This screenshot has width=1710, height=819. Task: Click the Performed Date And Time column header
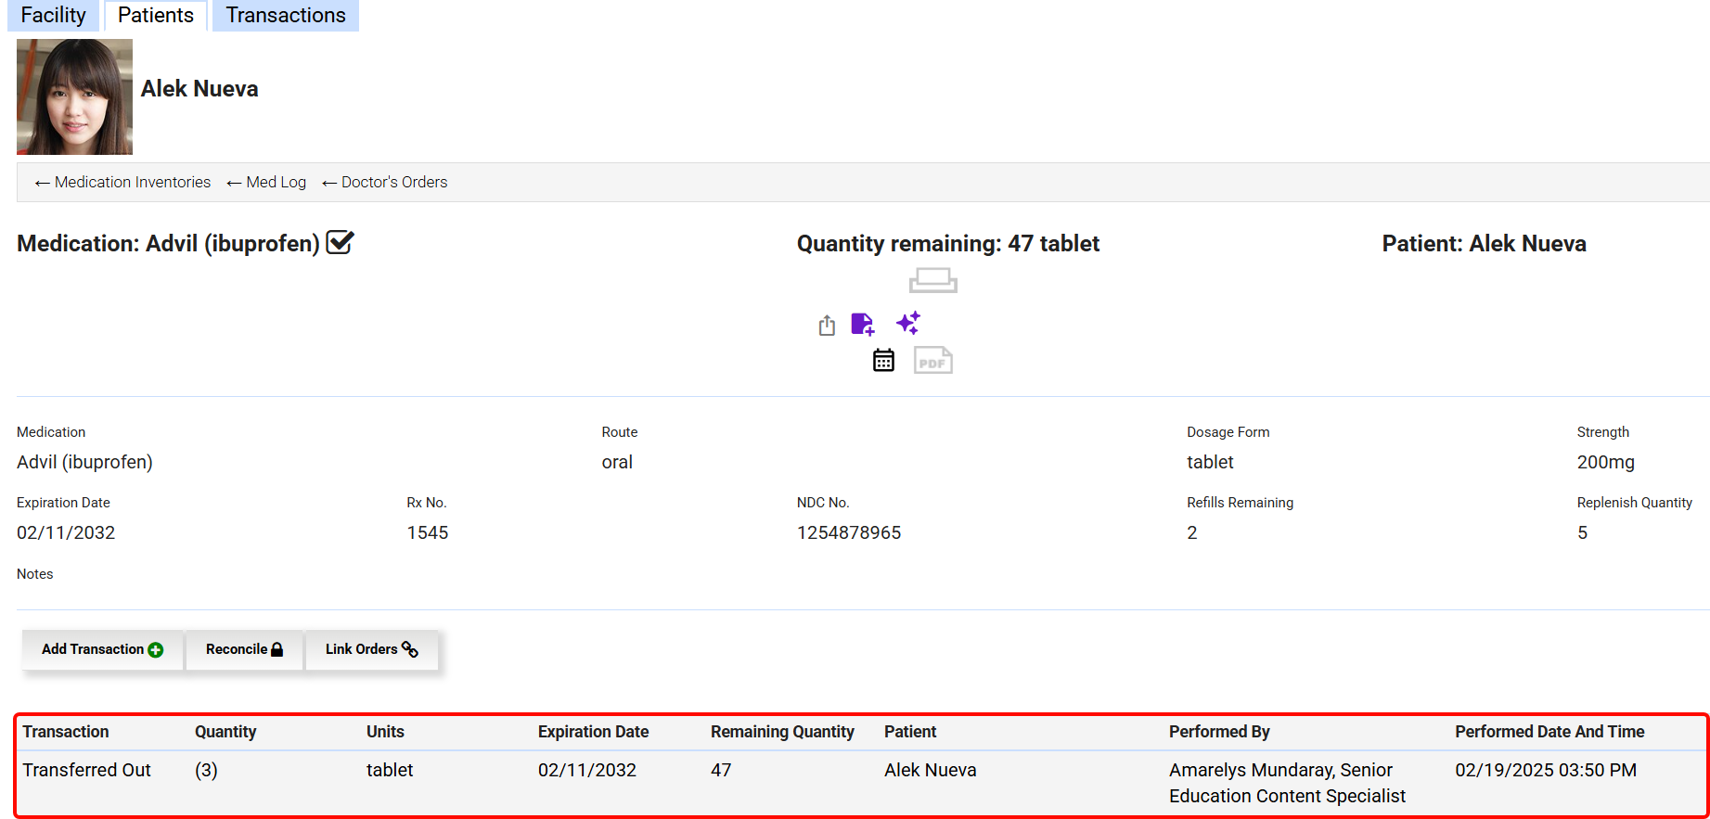[1549, 732]
